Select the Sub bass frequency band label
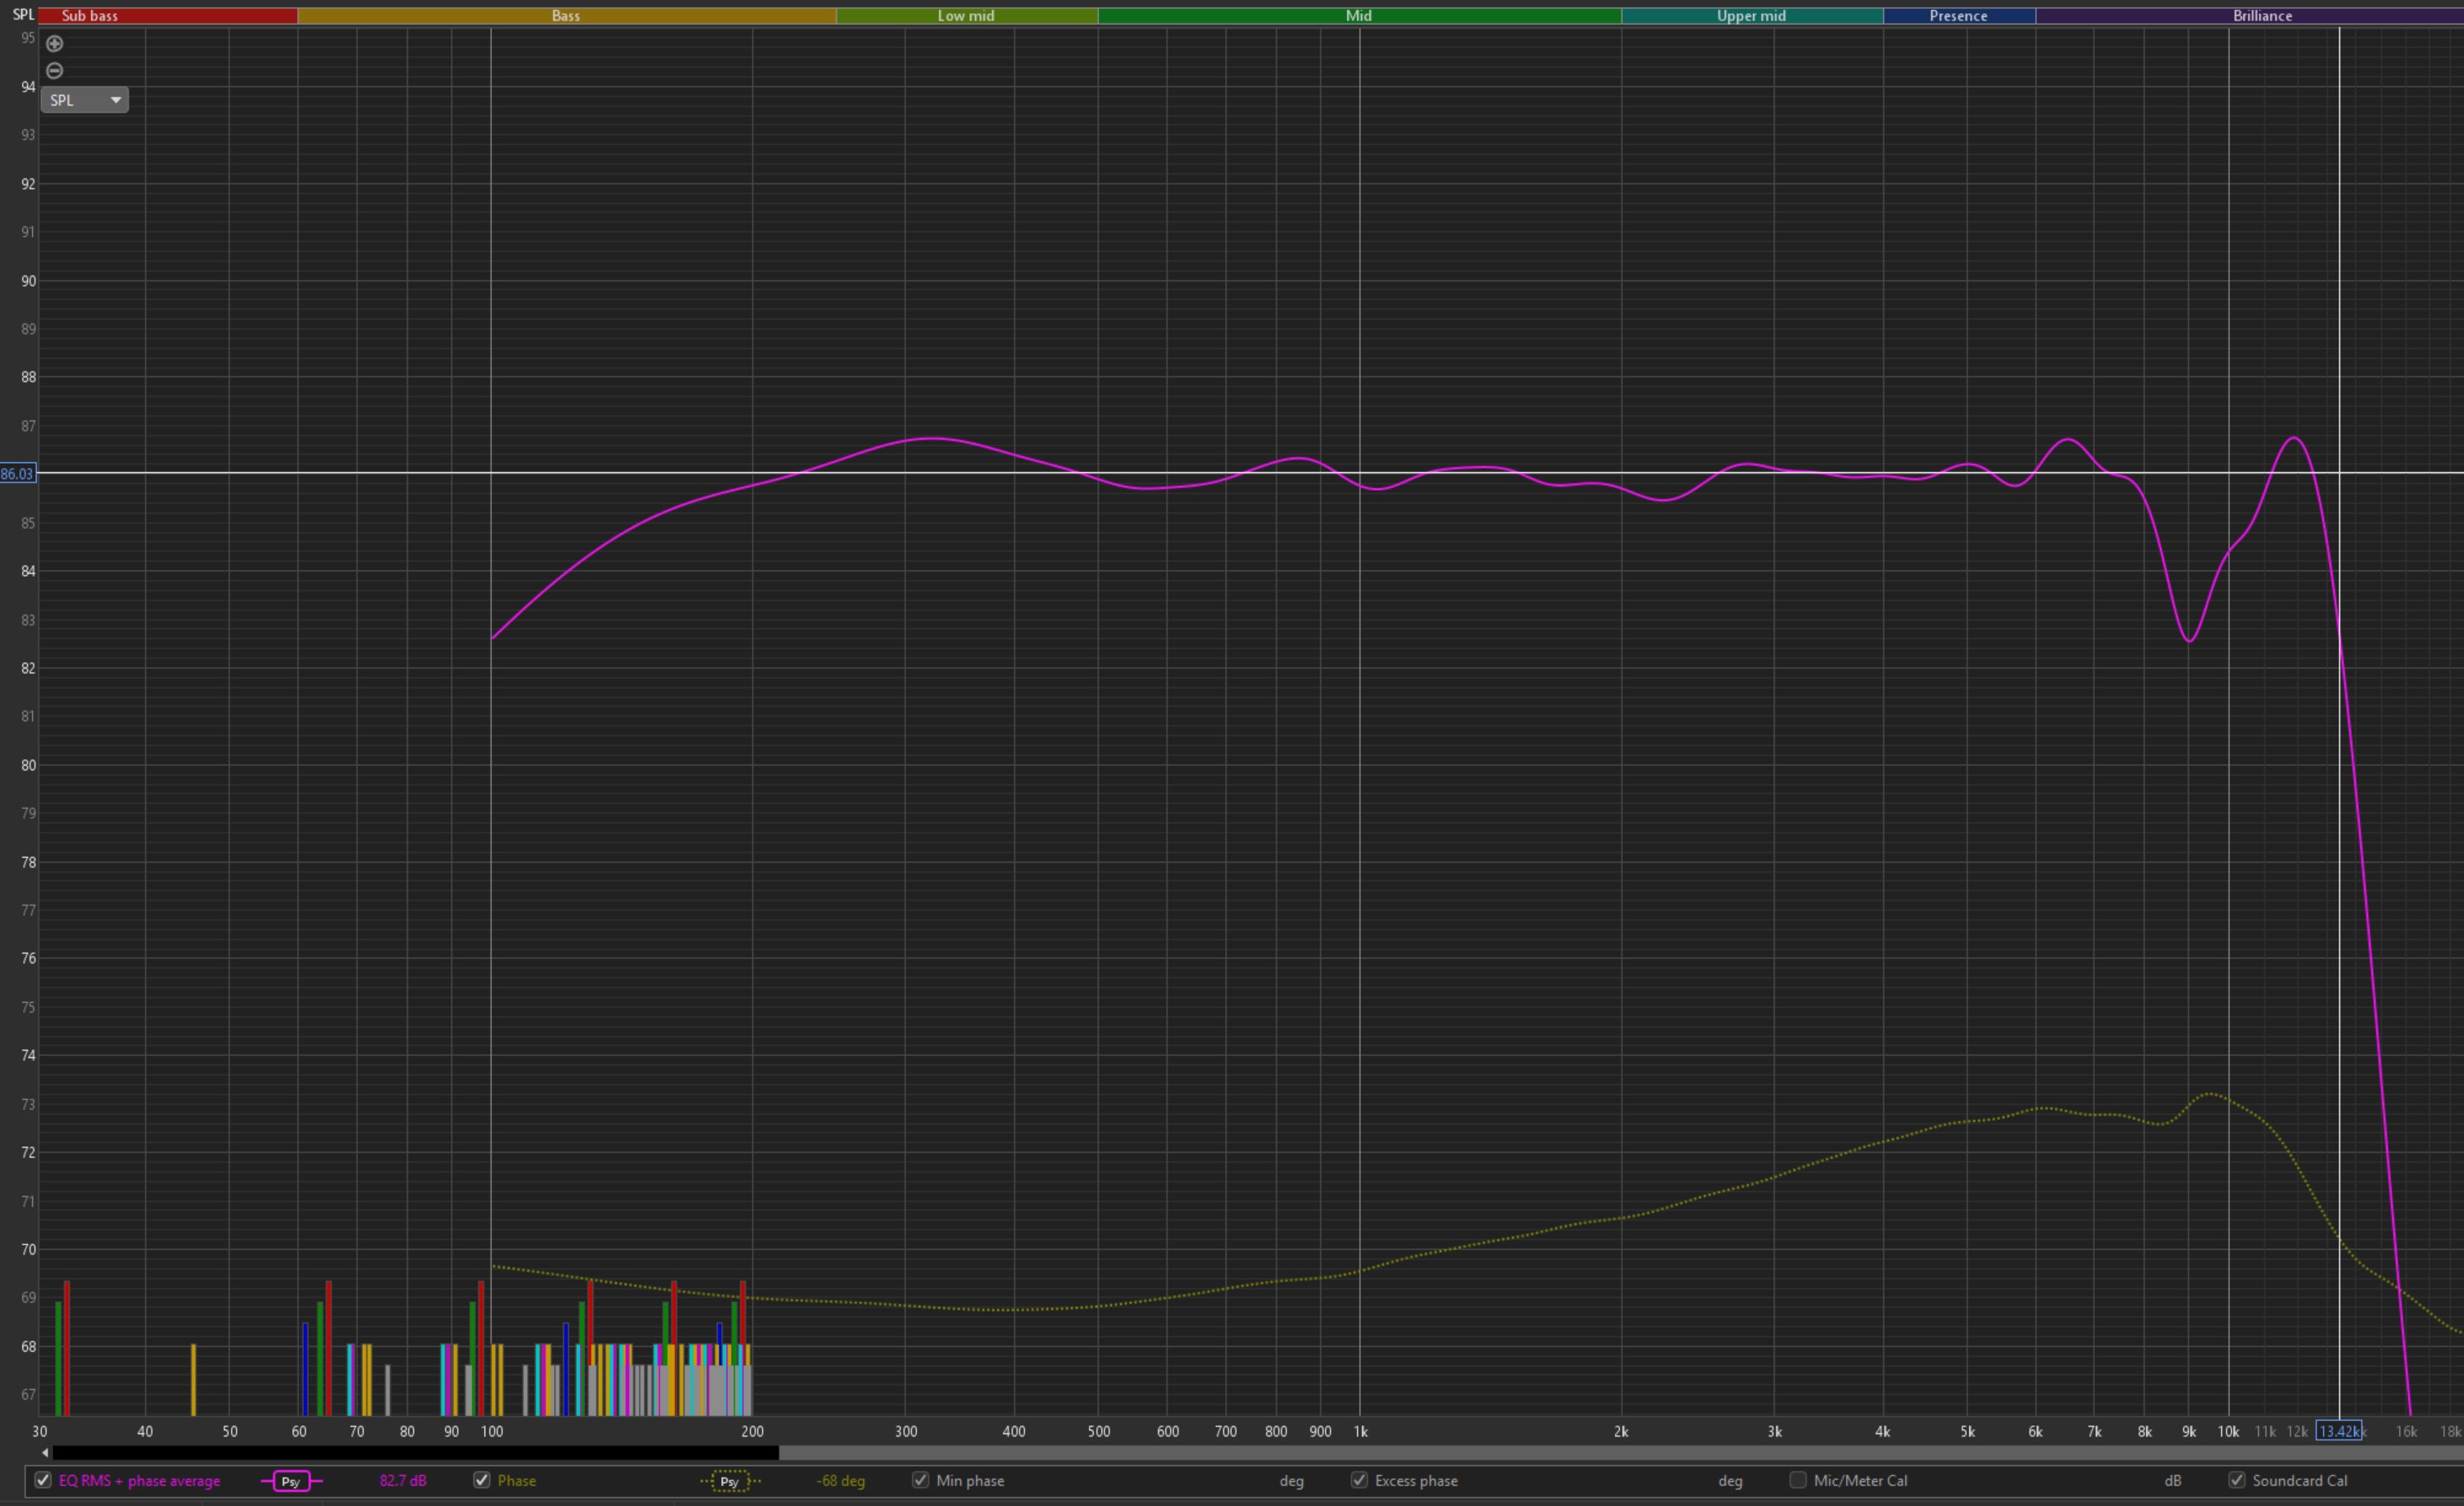 pyautogui.click(x=90, y=16)
